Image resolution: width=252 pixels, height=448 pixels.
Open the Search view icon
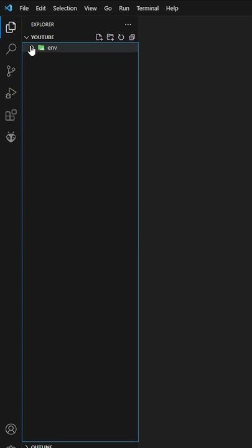(x=11, y=49)
